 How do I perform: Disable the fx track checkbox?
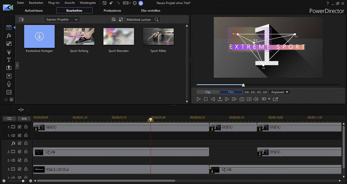(20, 143)
